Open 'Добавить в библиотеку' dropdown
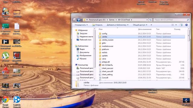Screen dimensions: 193x108 pyautogui.click(x=117, y=25)
